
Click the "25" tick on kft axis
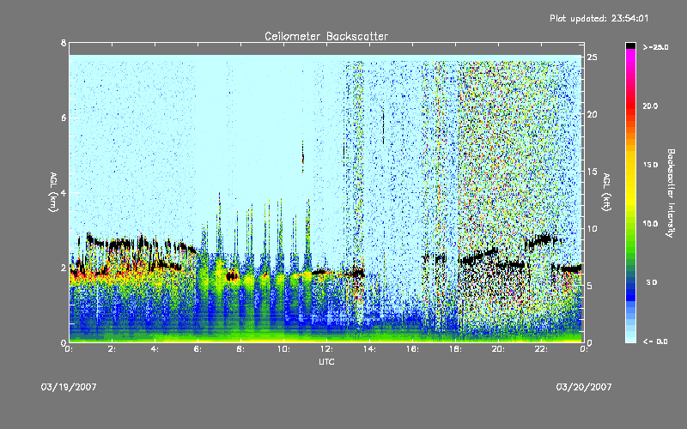[x=593, y=57]
